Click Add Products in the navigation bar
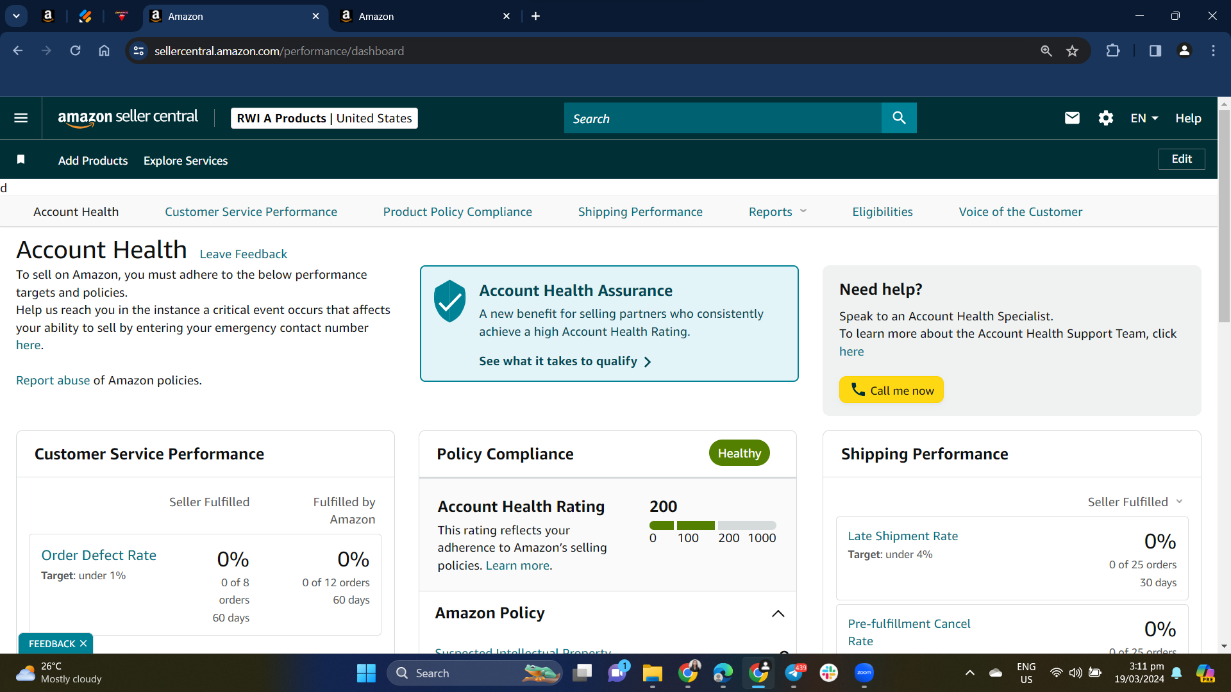Viewport: 1231px width, 692px height. point(93,160)
